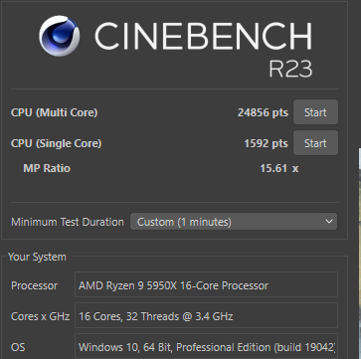Click the Minimum Test Duration label

68,222
